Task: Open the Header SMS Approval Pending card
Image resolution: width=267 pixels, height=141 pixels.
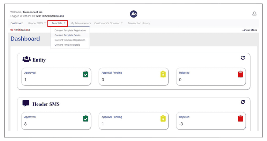Action: [x=134, y=121]
